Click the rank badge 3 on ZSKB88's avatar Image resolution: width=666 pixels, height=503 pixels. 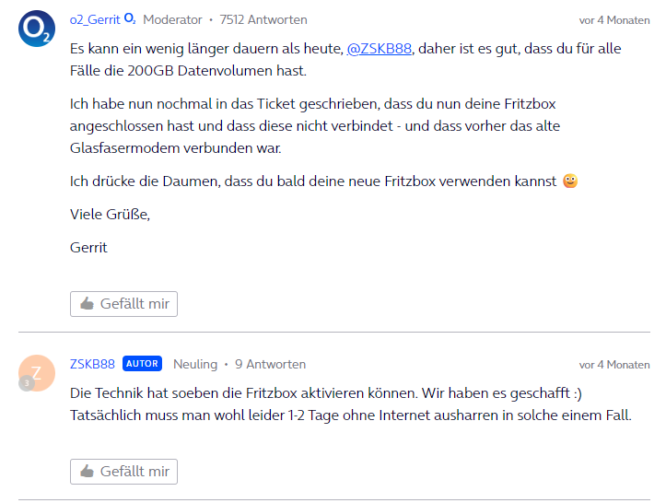tap(27, 383)
